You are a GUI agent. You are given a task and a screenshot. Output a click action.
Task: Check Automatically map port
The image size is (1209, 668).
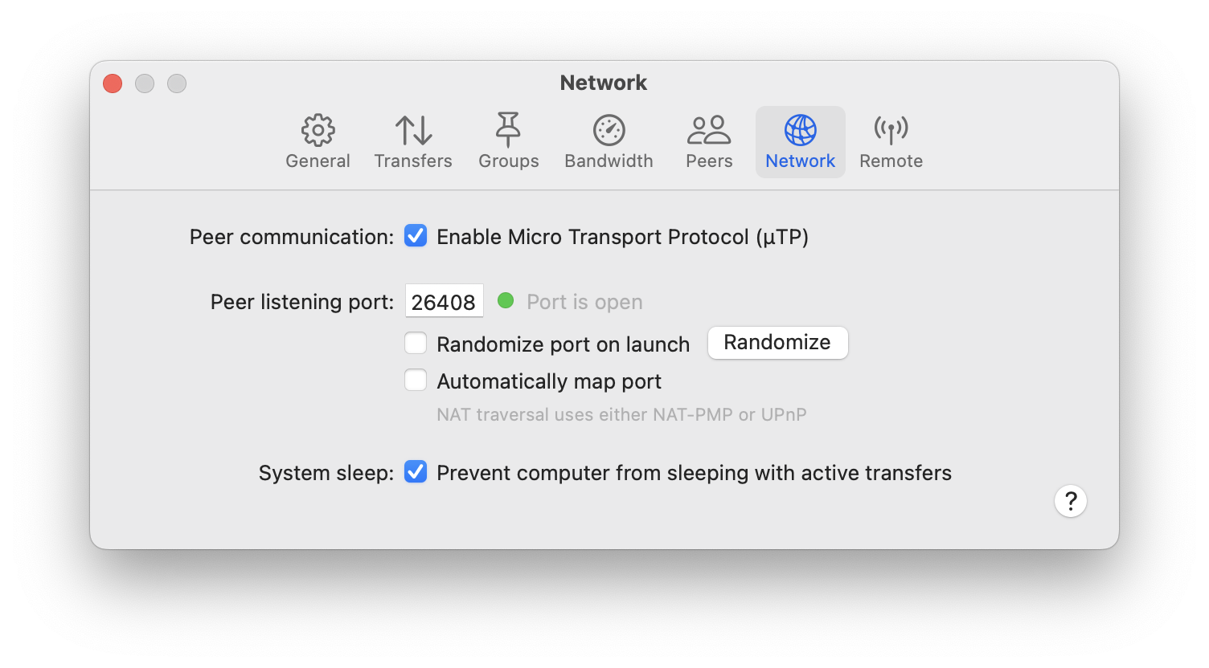coord(416,380)
